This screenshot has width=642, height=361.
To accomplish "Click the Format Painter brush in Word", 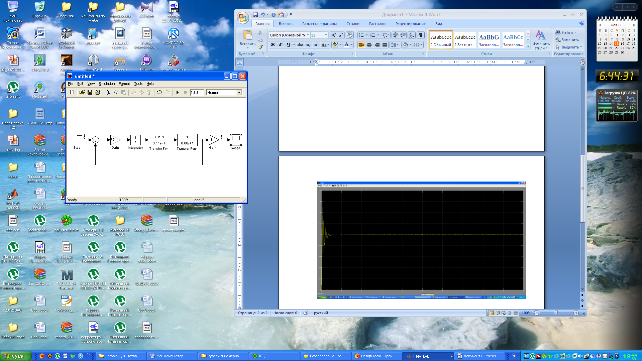I will 260,47.
